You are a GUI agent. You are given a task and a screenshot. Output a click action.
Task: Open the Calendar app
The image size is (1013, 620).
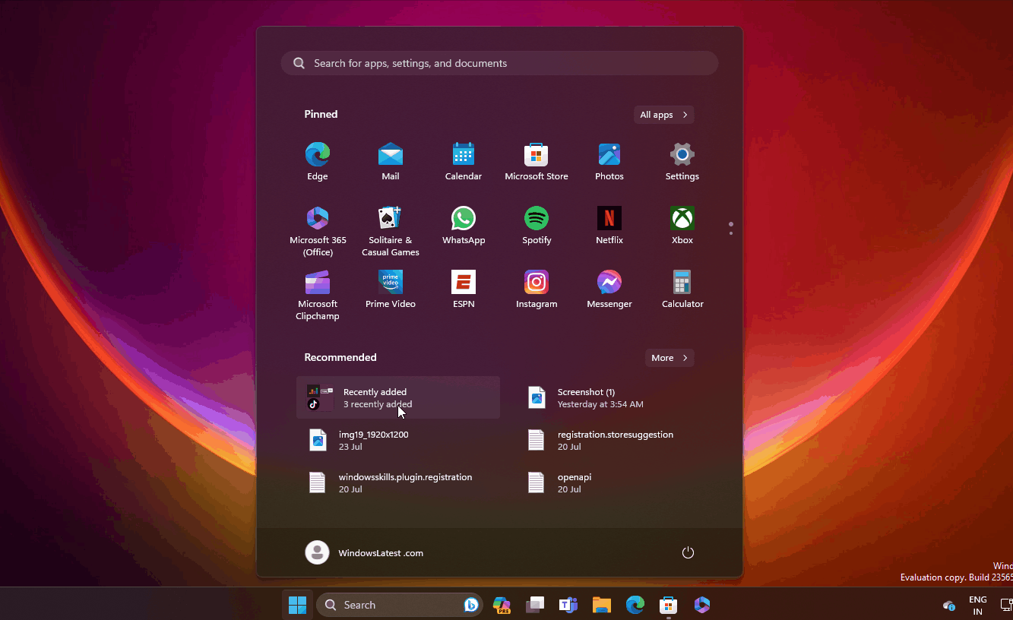coord(464,161)
